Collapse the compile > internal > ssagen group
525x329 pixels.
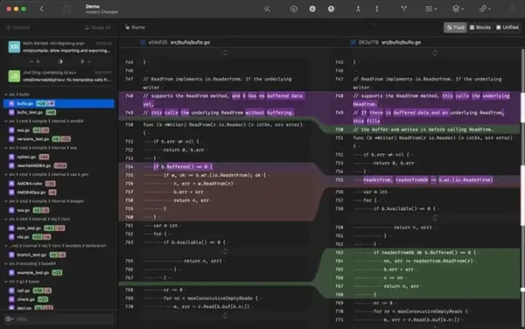pyautogui.click(x=6, y=201)
